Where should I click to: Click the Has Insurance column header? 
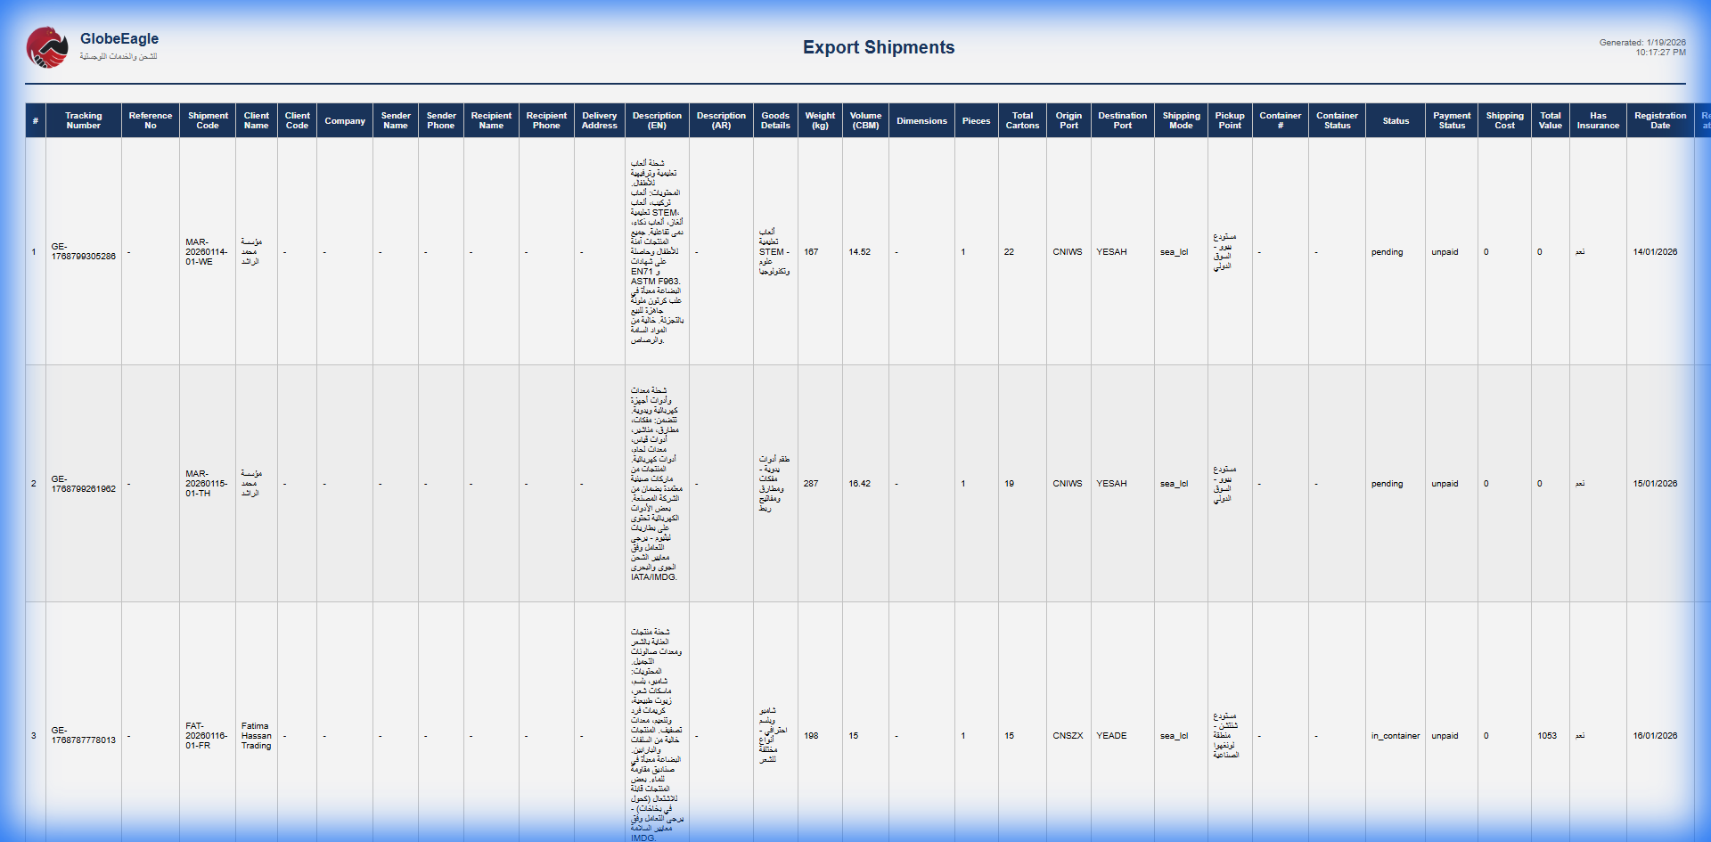pos(1597,119)
